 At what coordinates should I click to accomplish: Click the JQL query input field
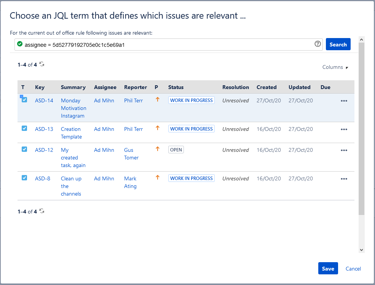[168, 45]
